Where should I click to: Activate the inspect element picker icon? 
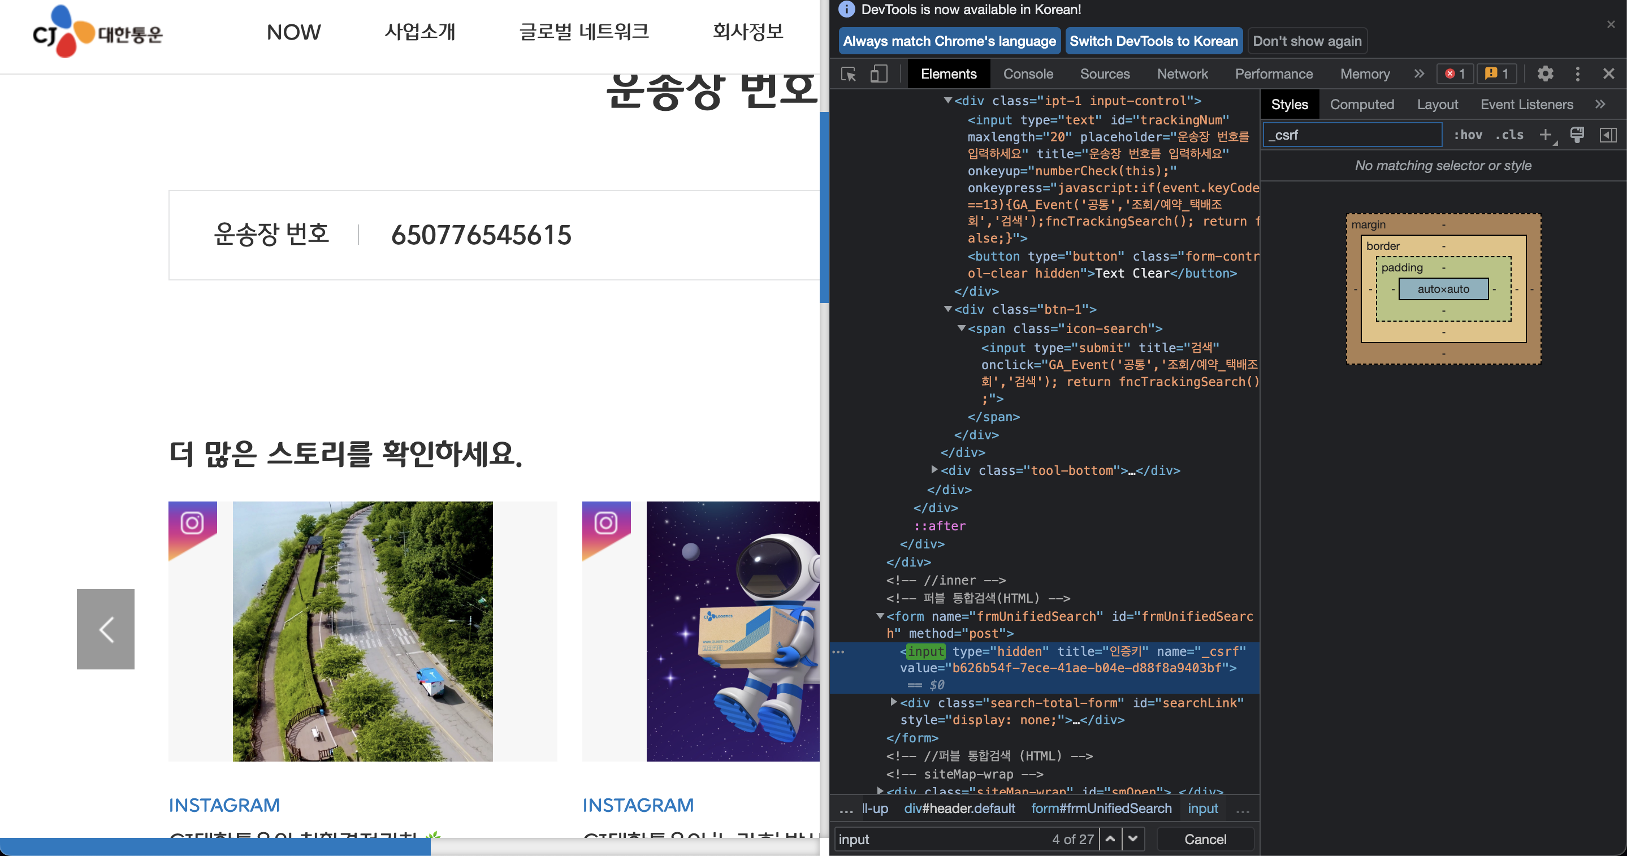[848, 74]
